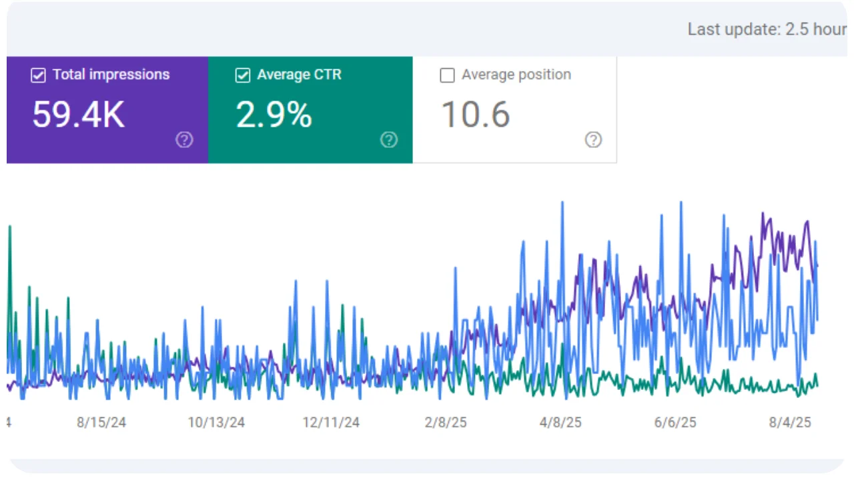
Task: Click the 12/11/24 date axis label
Action: tap(331, 423)
